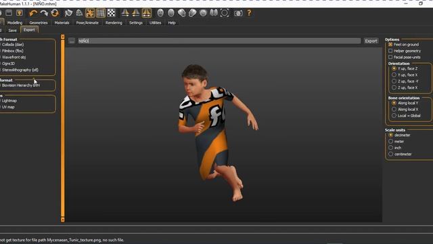Pick the UV map export option
Screen dimensions: 433x244
click(7, 107)
